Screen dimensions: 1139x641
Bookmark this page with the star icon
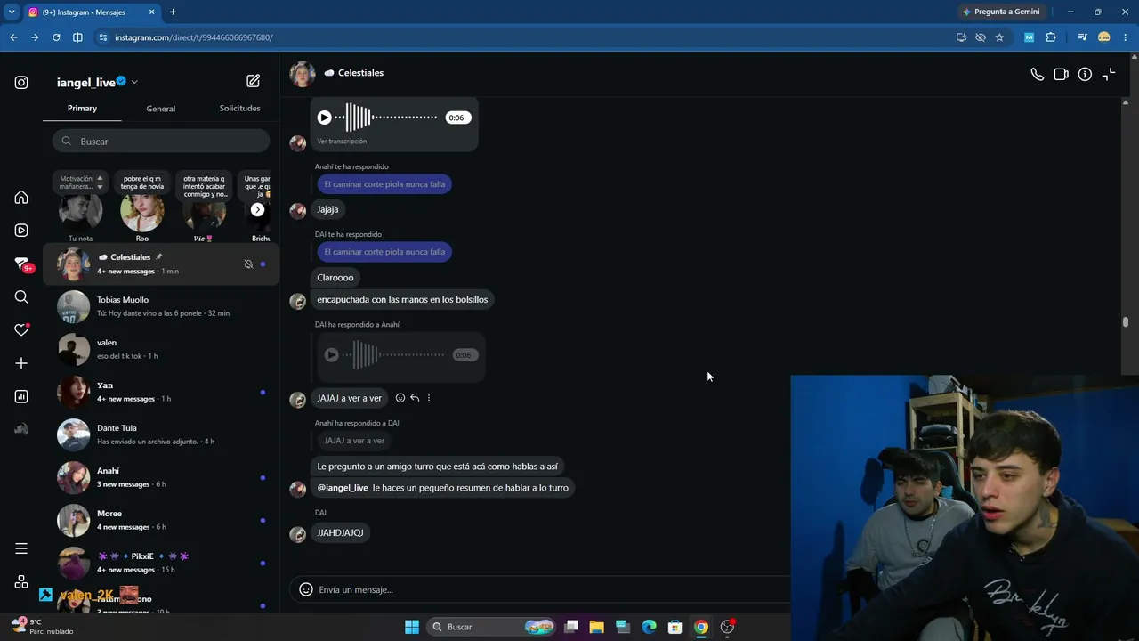[x=999, y=37]
